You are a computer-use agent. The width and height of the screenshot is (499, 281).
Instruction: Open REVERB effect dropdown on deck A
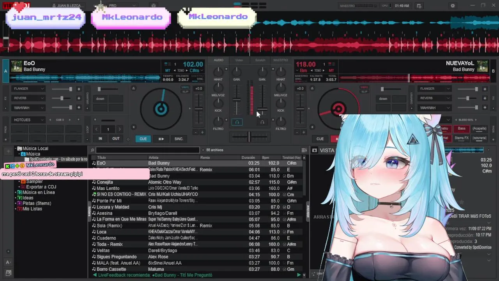(x=28, y=98)
